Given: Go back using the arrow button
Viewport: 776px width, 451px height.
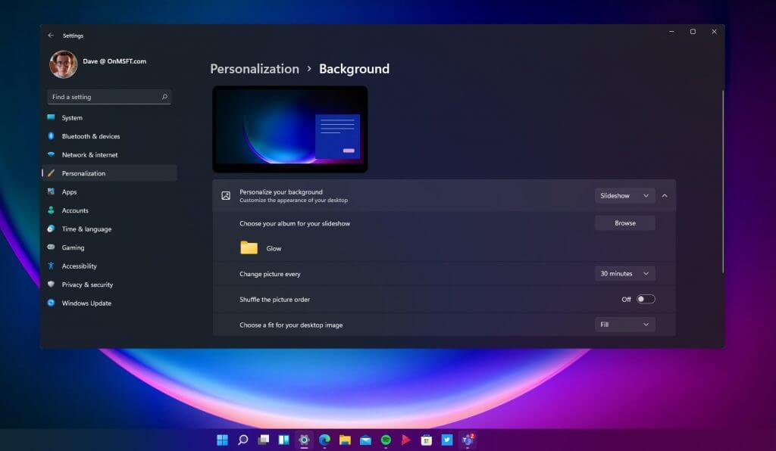Looking at the screenshot, I should pos(51,35).
